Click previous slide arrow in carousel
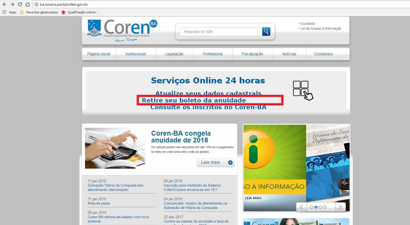 click(301, 207)
